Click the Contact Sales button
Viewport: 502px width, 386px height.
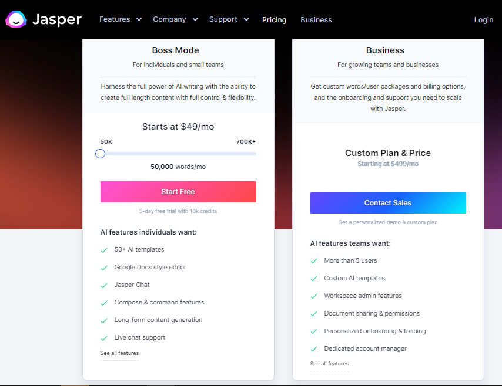click(x=388, y=203)
